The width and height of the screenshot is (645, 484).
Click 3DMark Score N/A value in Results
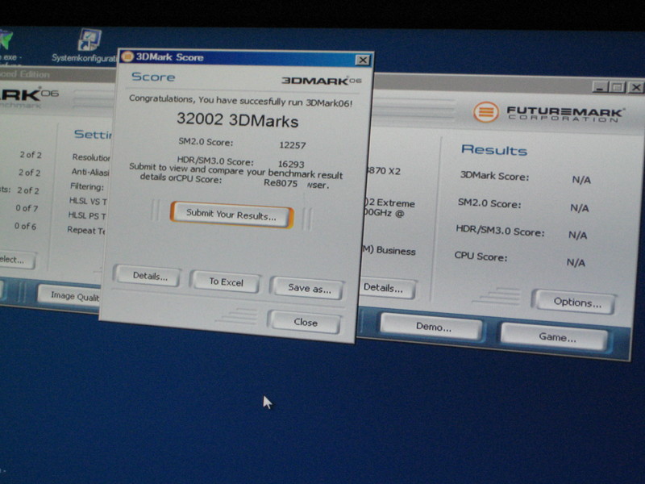pos(581,179)
